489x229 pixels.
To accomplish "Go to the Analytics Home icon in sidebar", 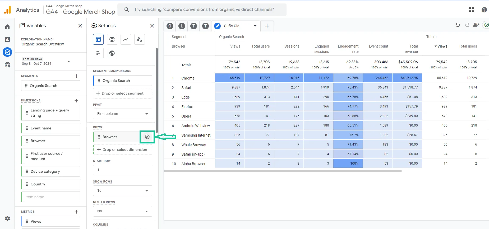I will [7, 27].
